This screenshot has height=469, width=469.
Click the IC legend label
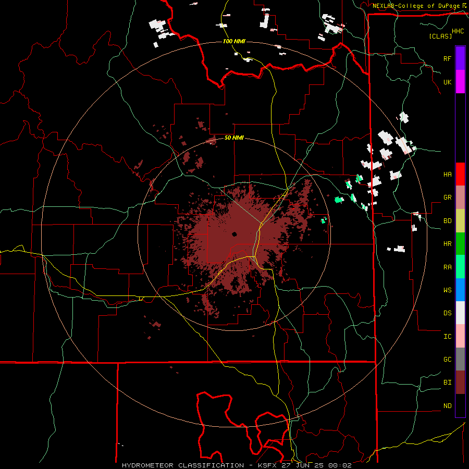[448, 336]
